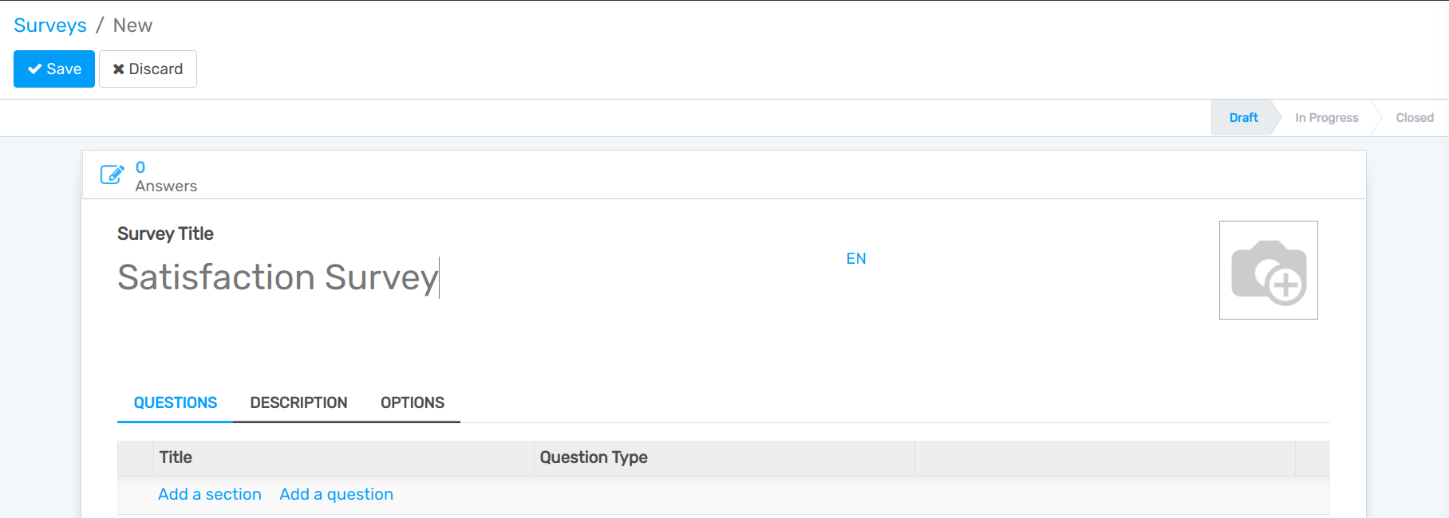Screen dimensions: 1449x518
Task: Navigate back via the Surveys breadcrumb
Action: coord(49,25)
